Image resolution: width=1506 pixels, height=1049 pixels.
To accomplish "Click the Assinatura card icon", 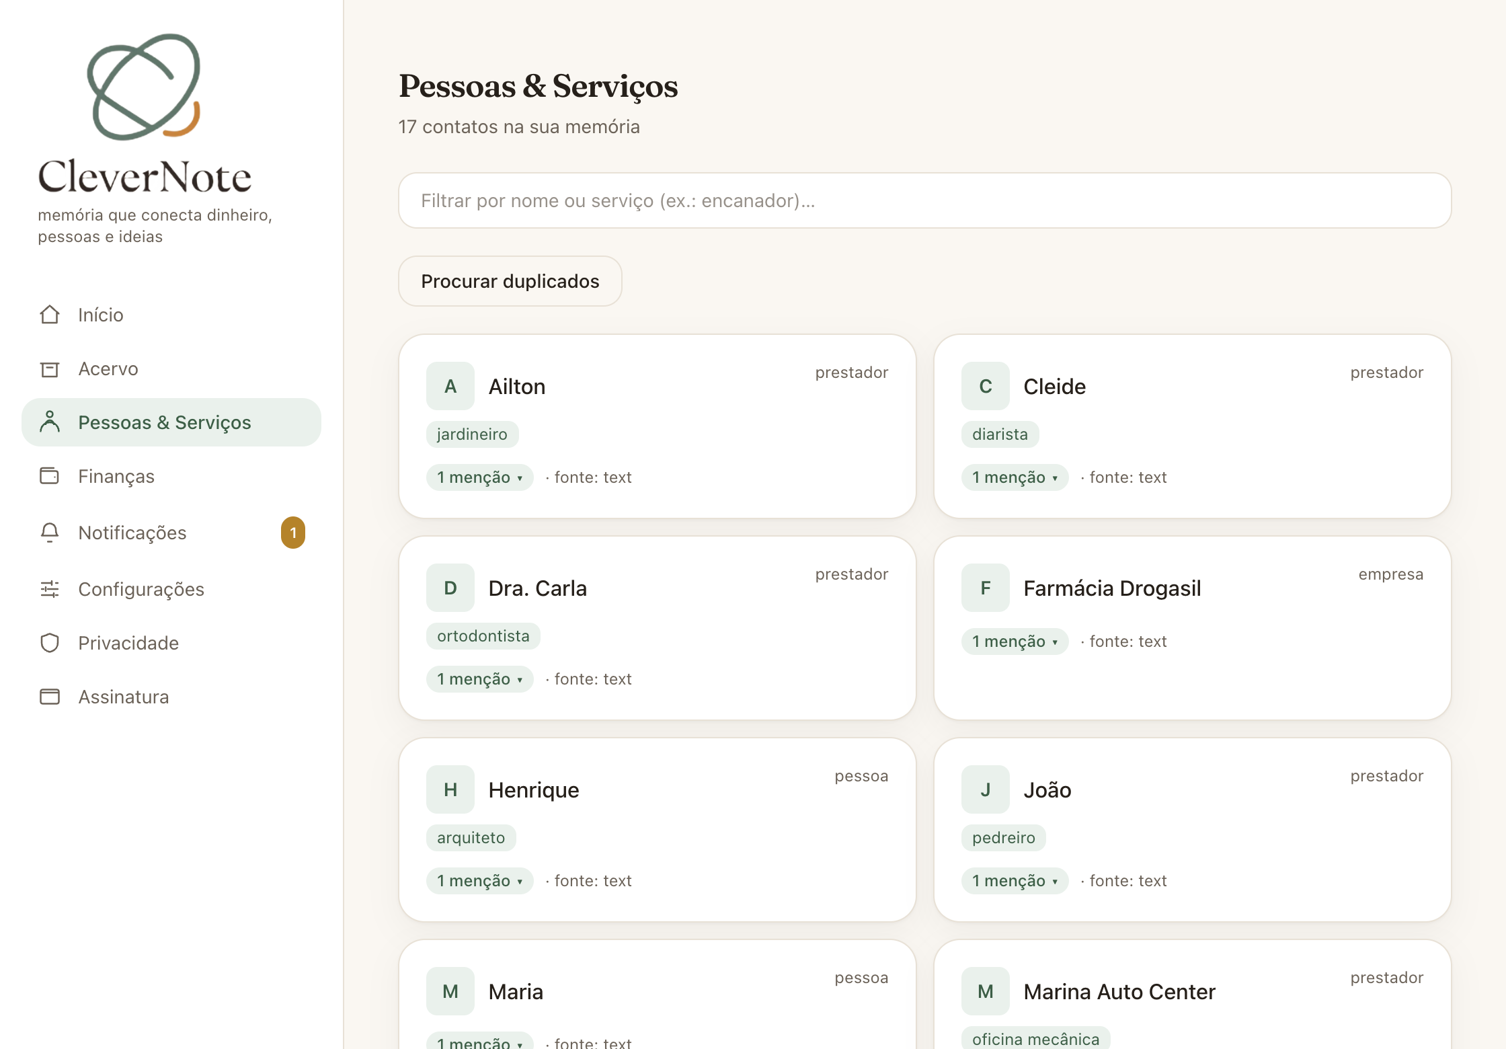I will (x=50, y=697).
